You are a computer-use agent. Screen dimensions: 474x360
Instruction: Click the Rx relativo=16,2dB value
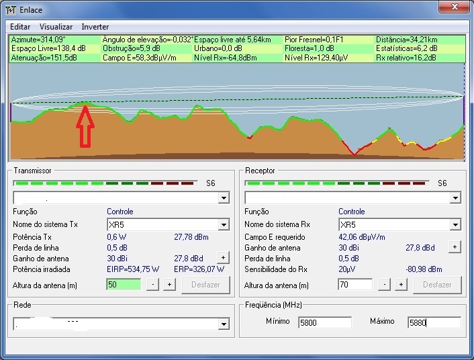tap(406, 58)
